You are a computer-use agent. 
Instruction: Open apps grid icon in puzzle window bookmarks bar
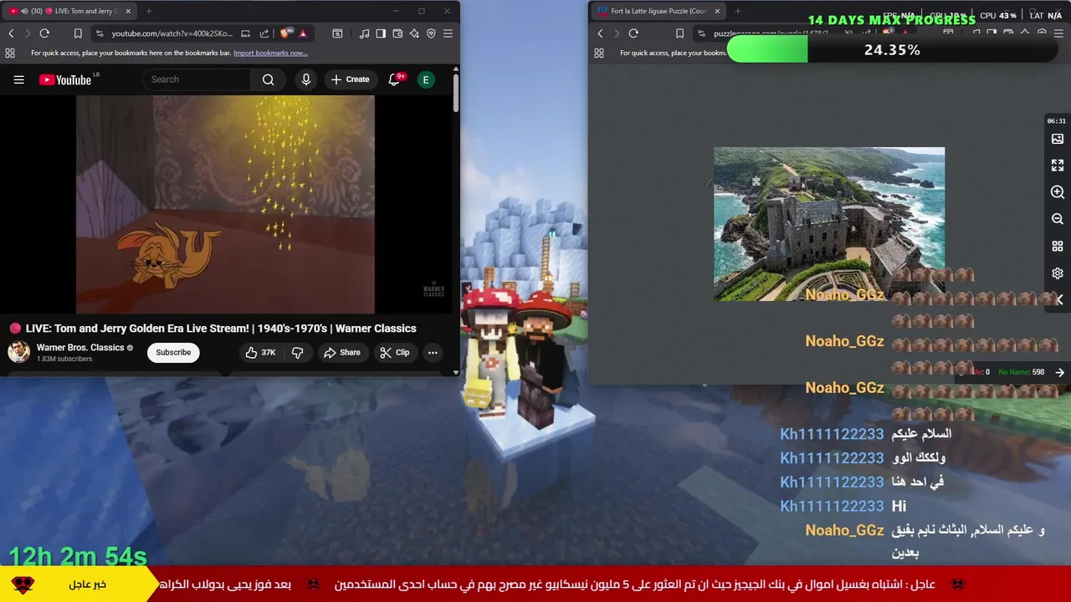pos(599,53)
